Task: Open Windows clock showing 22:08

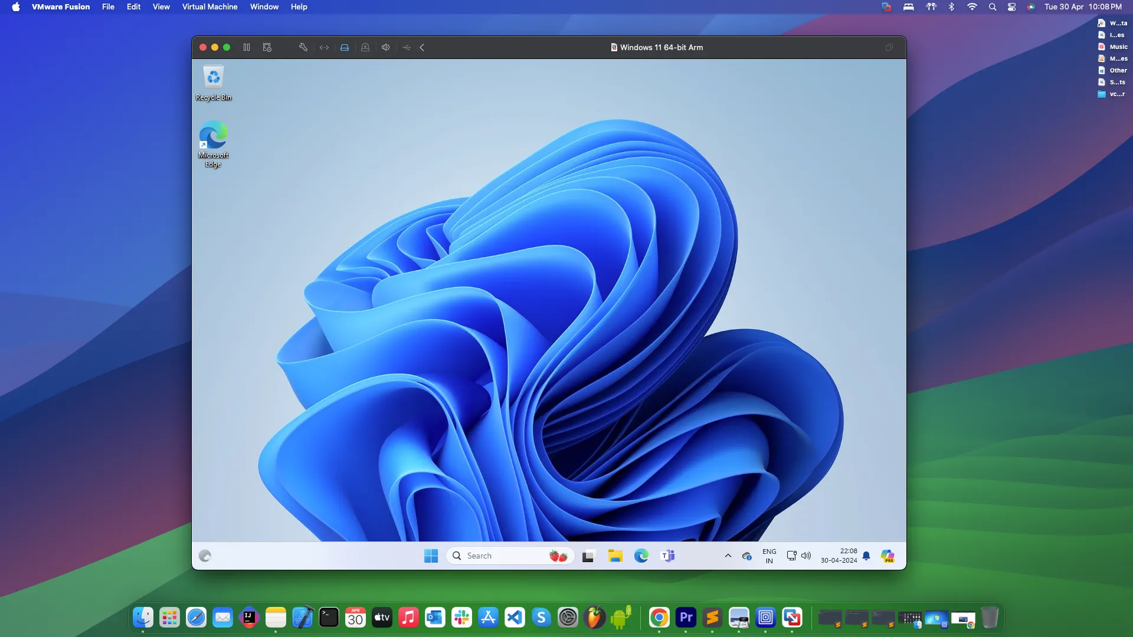Action: coord(839,556)
